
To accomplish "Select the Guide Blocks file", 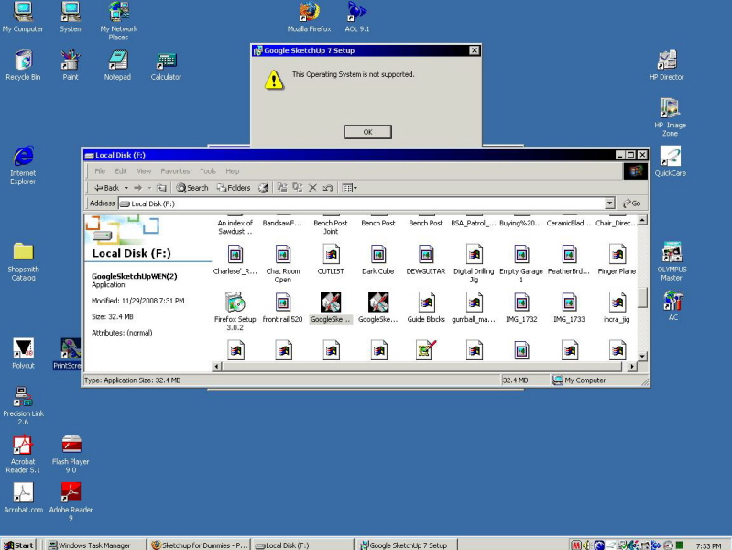I will coord(426,307).
